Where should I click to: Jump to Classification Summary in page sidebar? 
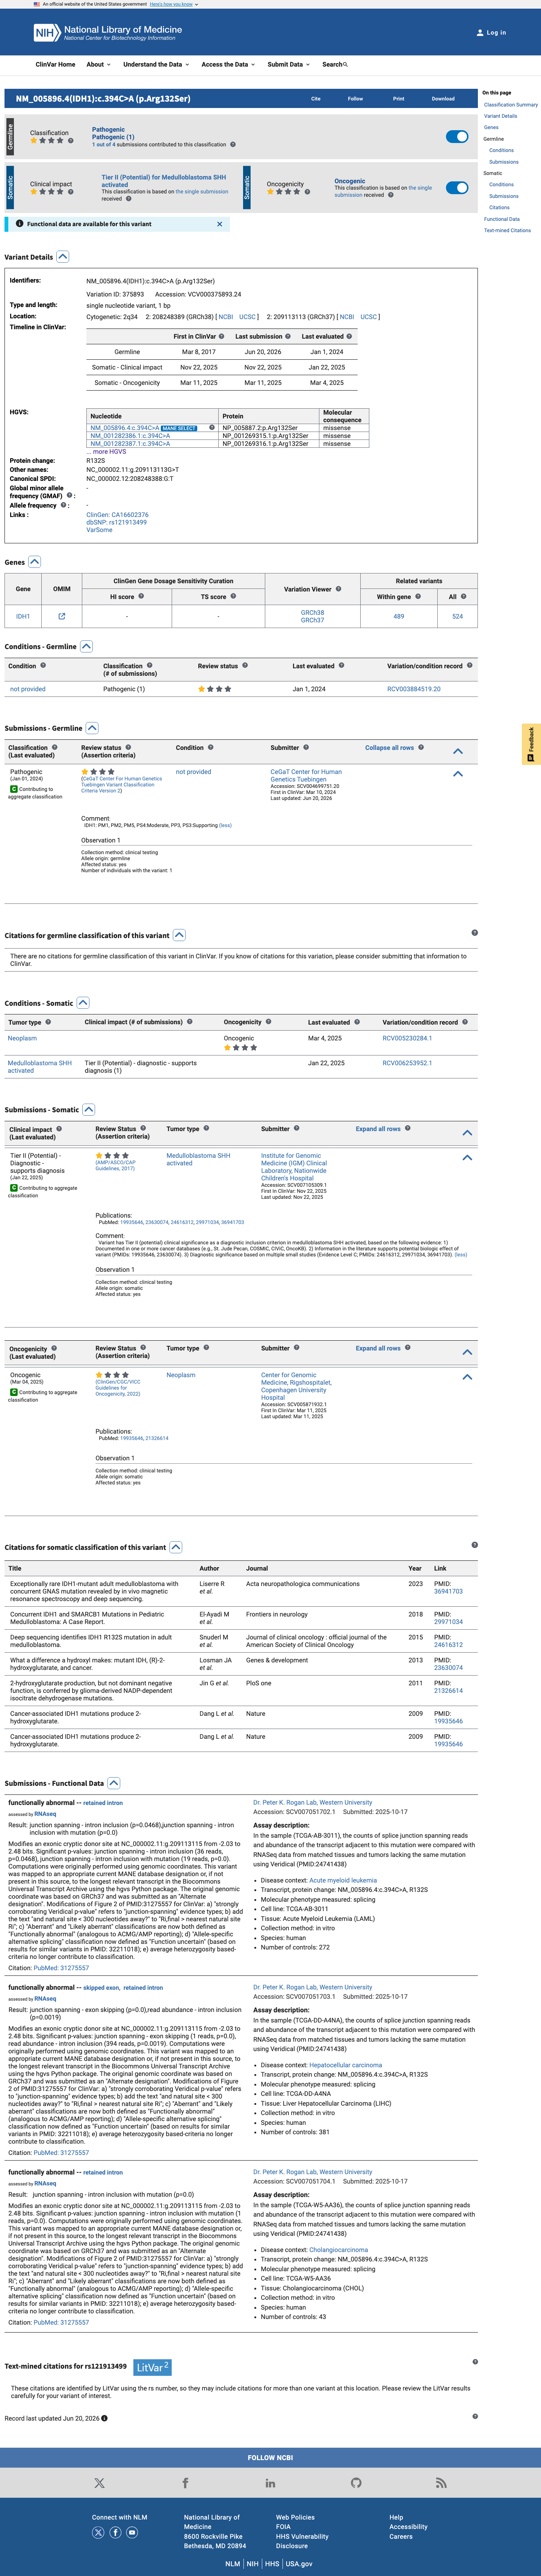(x=511, y=105)
